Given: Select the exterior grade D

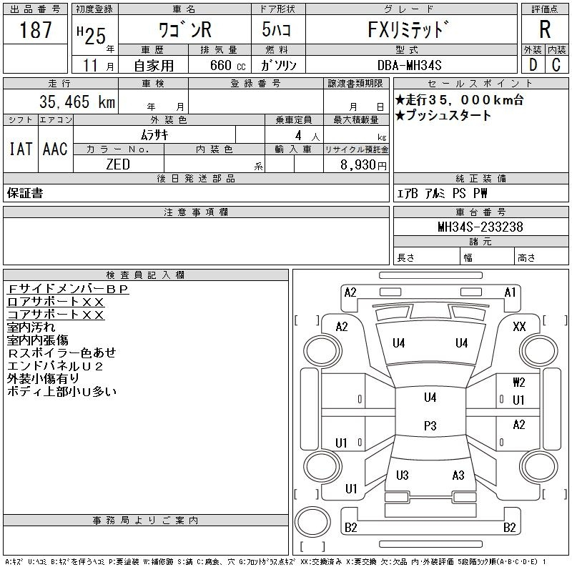Looking at the screenshot, I should 533,65.
